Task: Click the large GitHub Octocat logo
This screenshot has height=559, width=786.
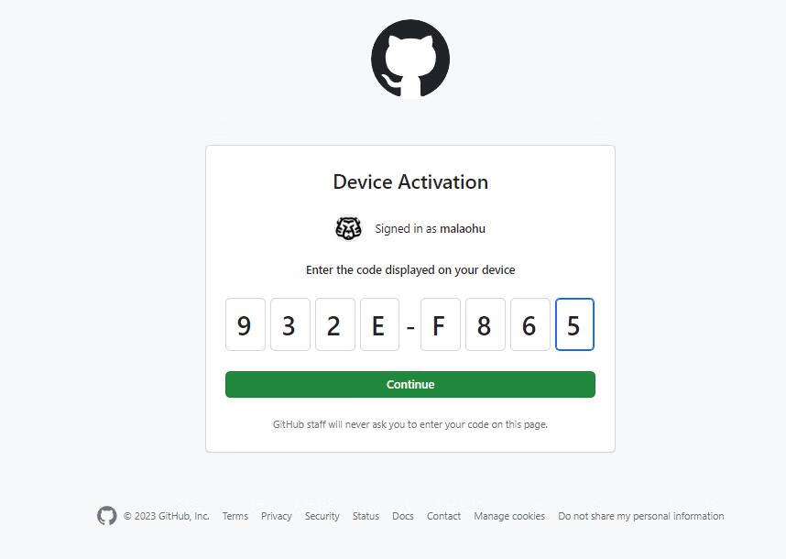Action: click(410, 60)
